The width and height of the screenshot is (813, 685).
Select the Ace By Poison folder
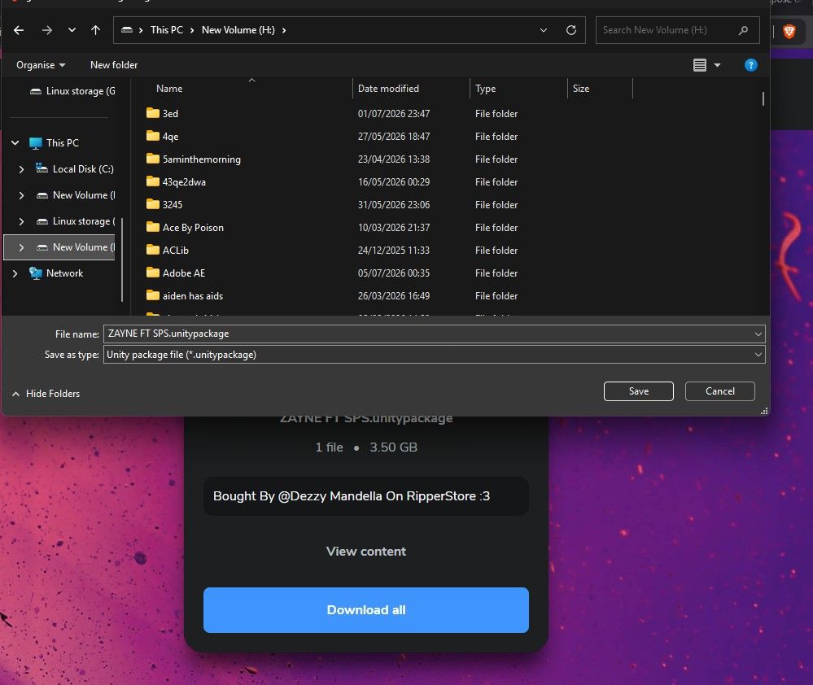coord(185,228)
